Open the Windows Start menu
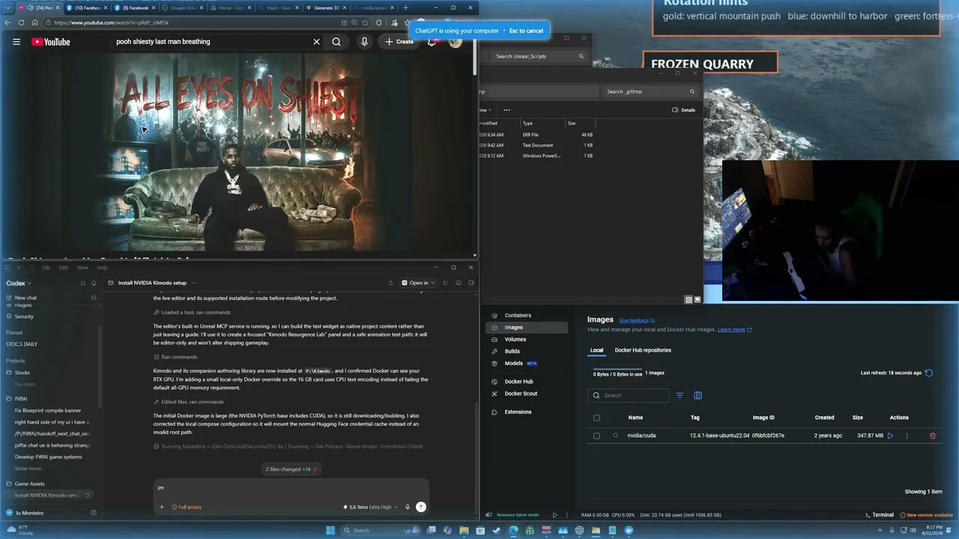959x539 pixels. pos(330,530)
